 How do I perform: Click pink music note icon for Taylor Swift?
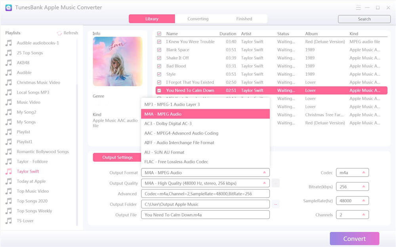pos(9,172)
